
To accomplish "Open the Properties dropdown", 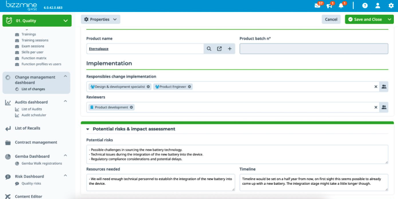I will tap(100, 19).
